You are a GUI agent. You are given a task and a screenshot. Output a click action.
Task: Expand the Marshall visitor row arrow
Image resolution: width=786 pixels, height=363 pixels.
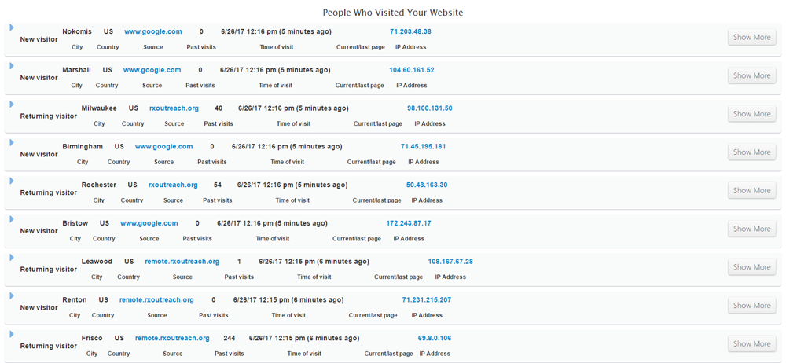(x=12, y=66)
